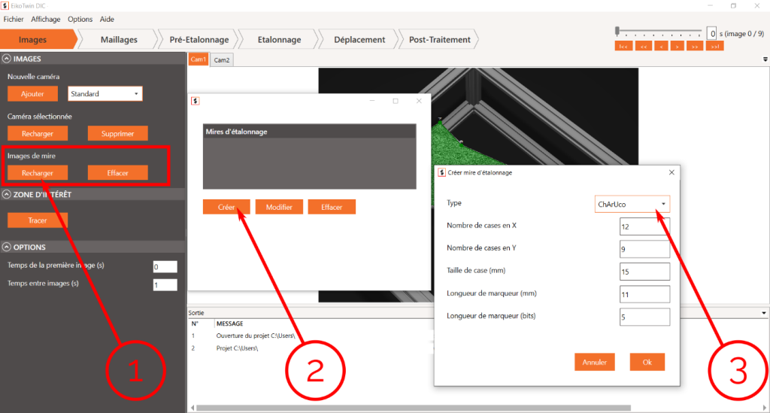Collapse the ZONE D'INTÉRÊT section
The image size is (770, 413).
pyautogui.click(x=6, y=195)
